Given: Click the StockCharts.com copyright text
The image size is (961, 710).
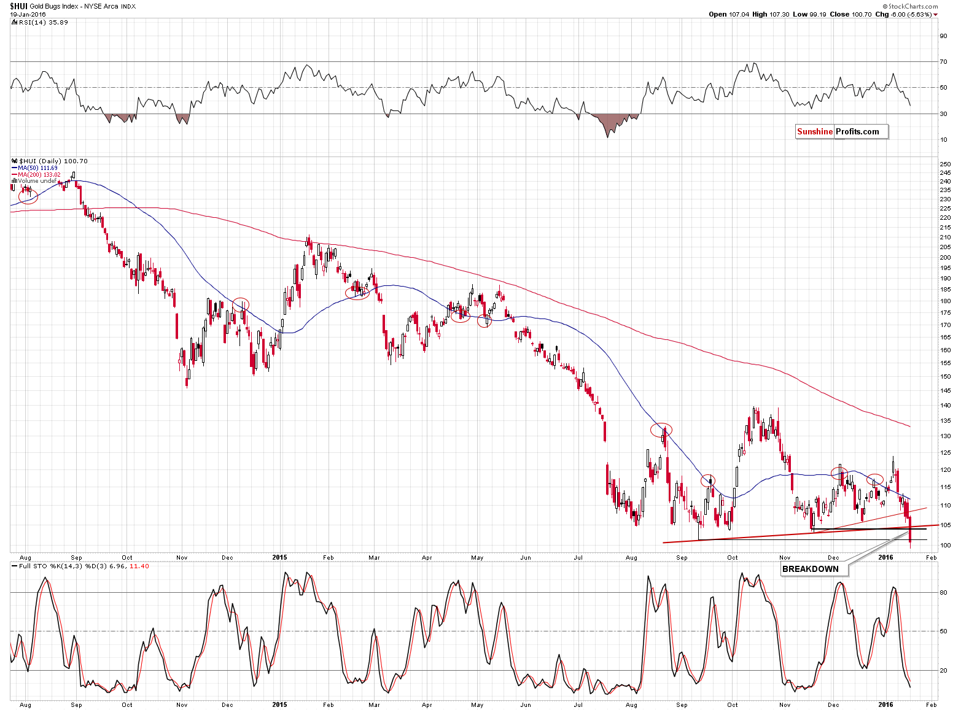Looking at the screenshot, I should [x=911, y=6].
